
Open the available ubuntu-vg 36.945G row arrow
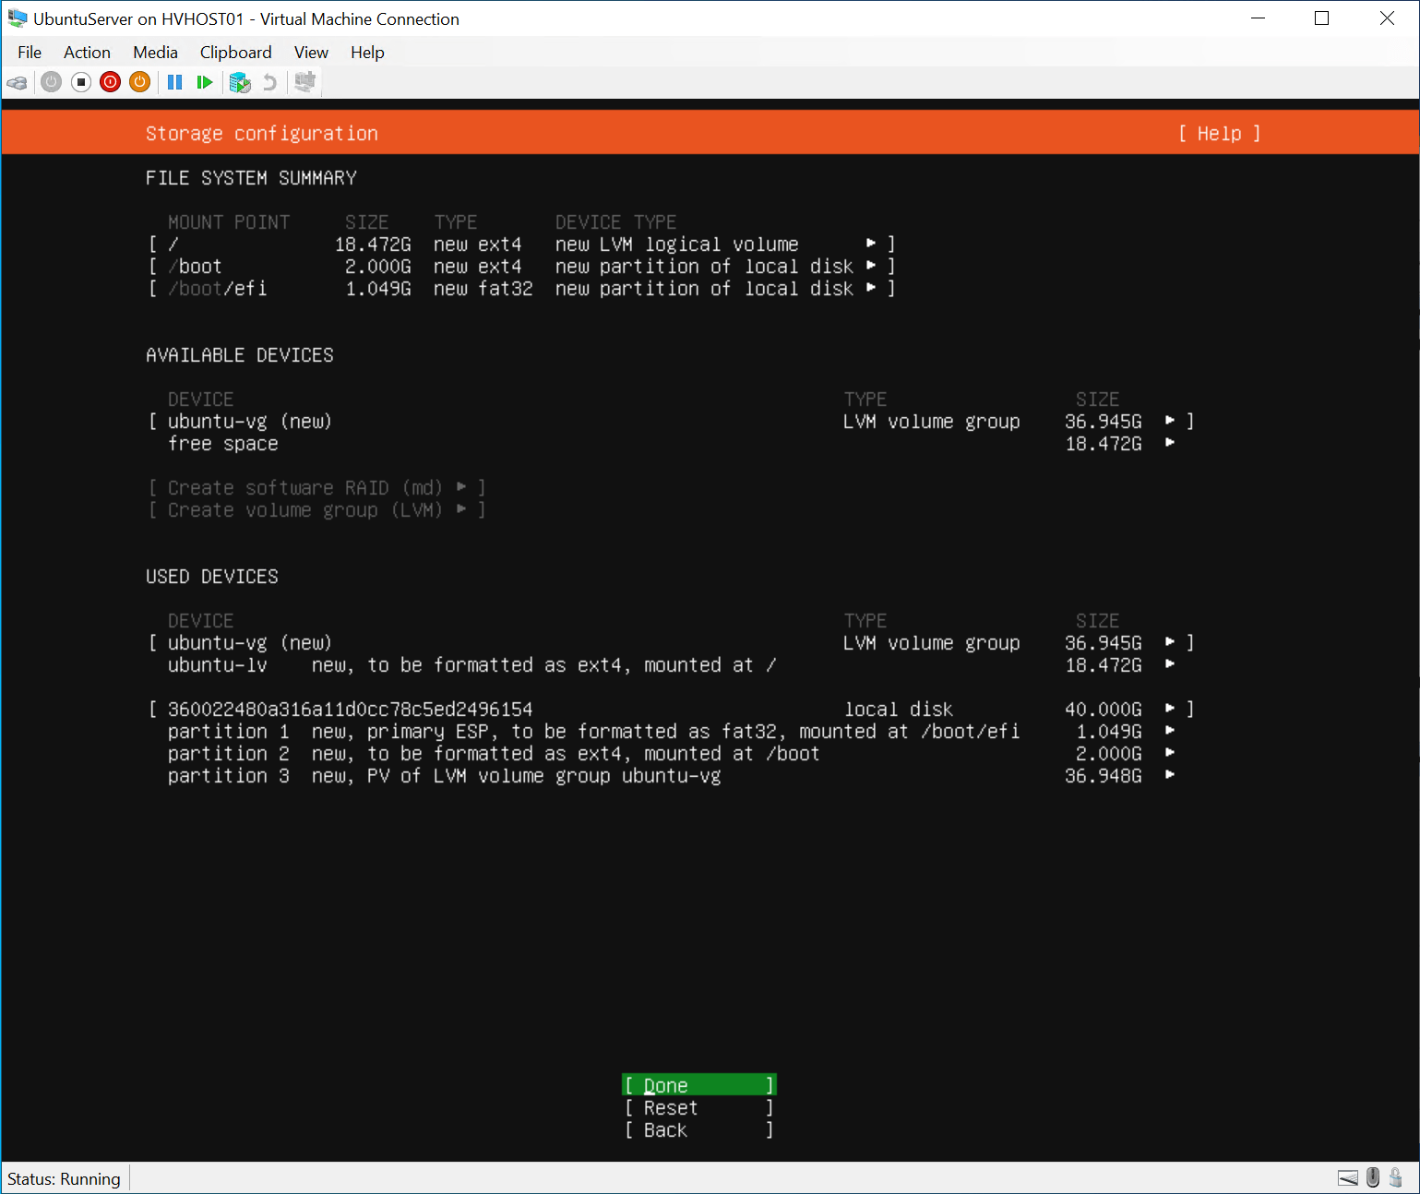1170,421
